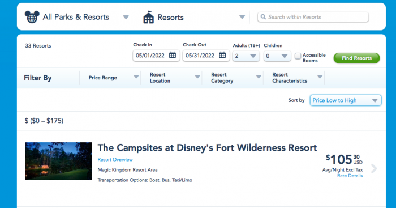Open the Resort Overview link

pos(115,160)
